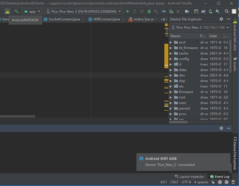Open the Layout Inspector
This screenshot has width=239, height=186.
tap(190, 176)
